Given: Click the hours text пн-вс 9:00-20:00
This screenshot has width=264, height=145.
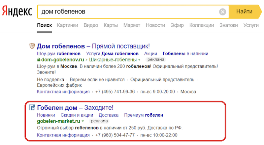Looking at the screenshot, I should (158, 92).
